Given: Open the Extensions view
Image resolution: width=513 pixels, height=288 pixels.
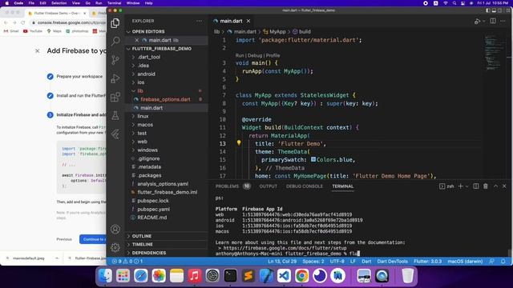Looking at the screenshot, I should (115, 97).
